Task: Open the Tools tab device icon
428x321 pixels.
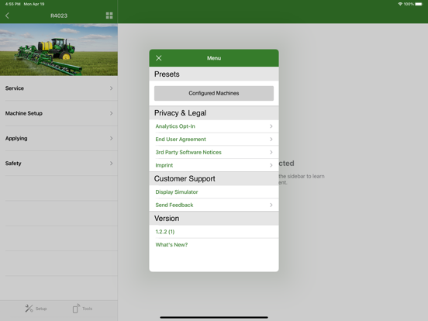Action: point(76,309)
